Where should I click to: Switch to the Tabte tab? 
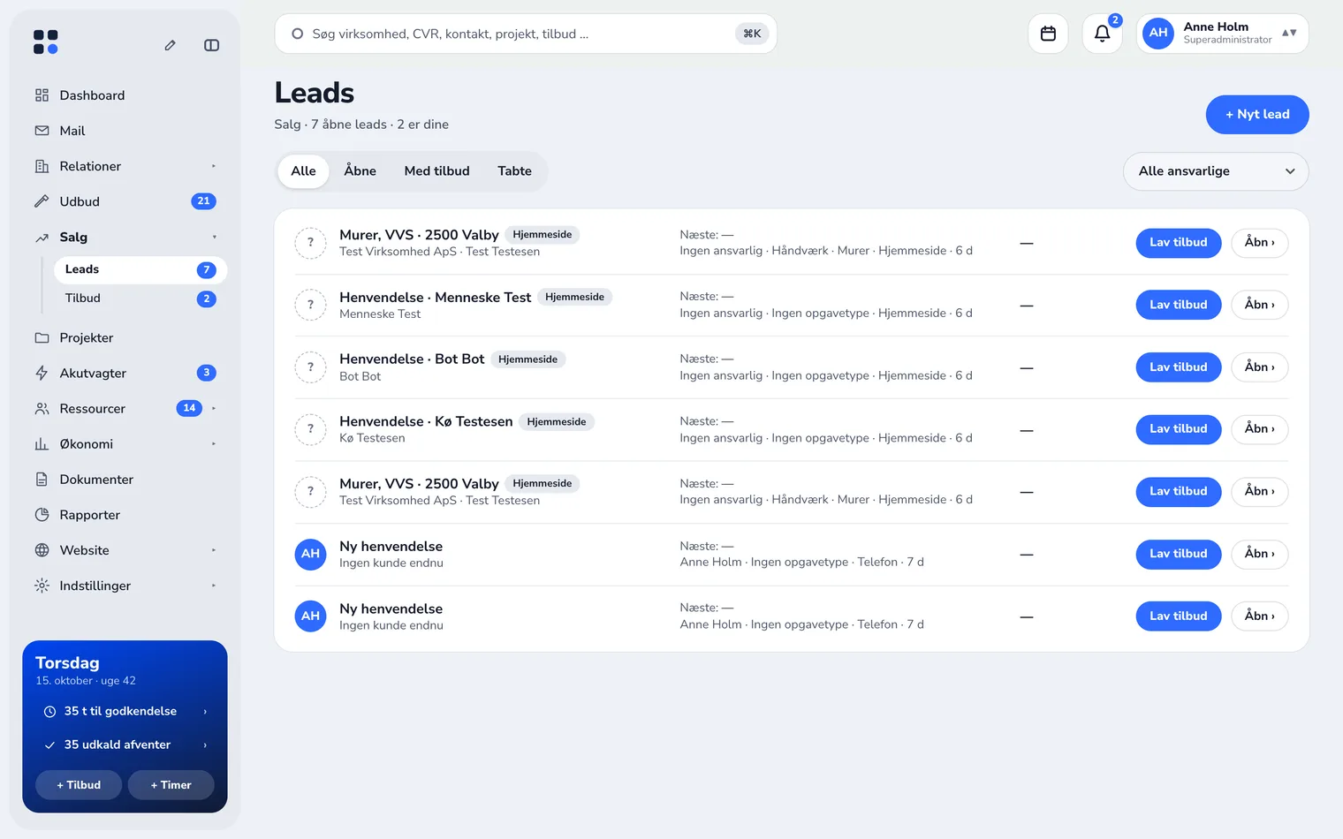coord(514,171)
